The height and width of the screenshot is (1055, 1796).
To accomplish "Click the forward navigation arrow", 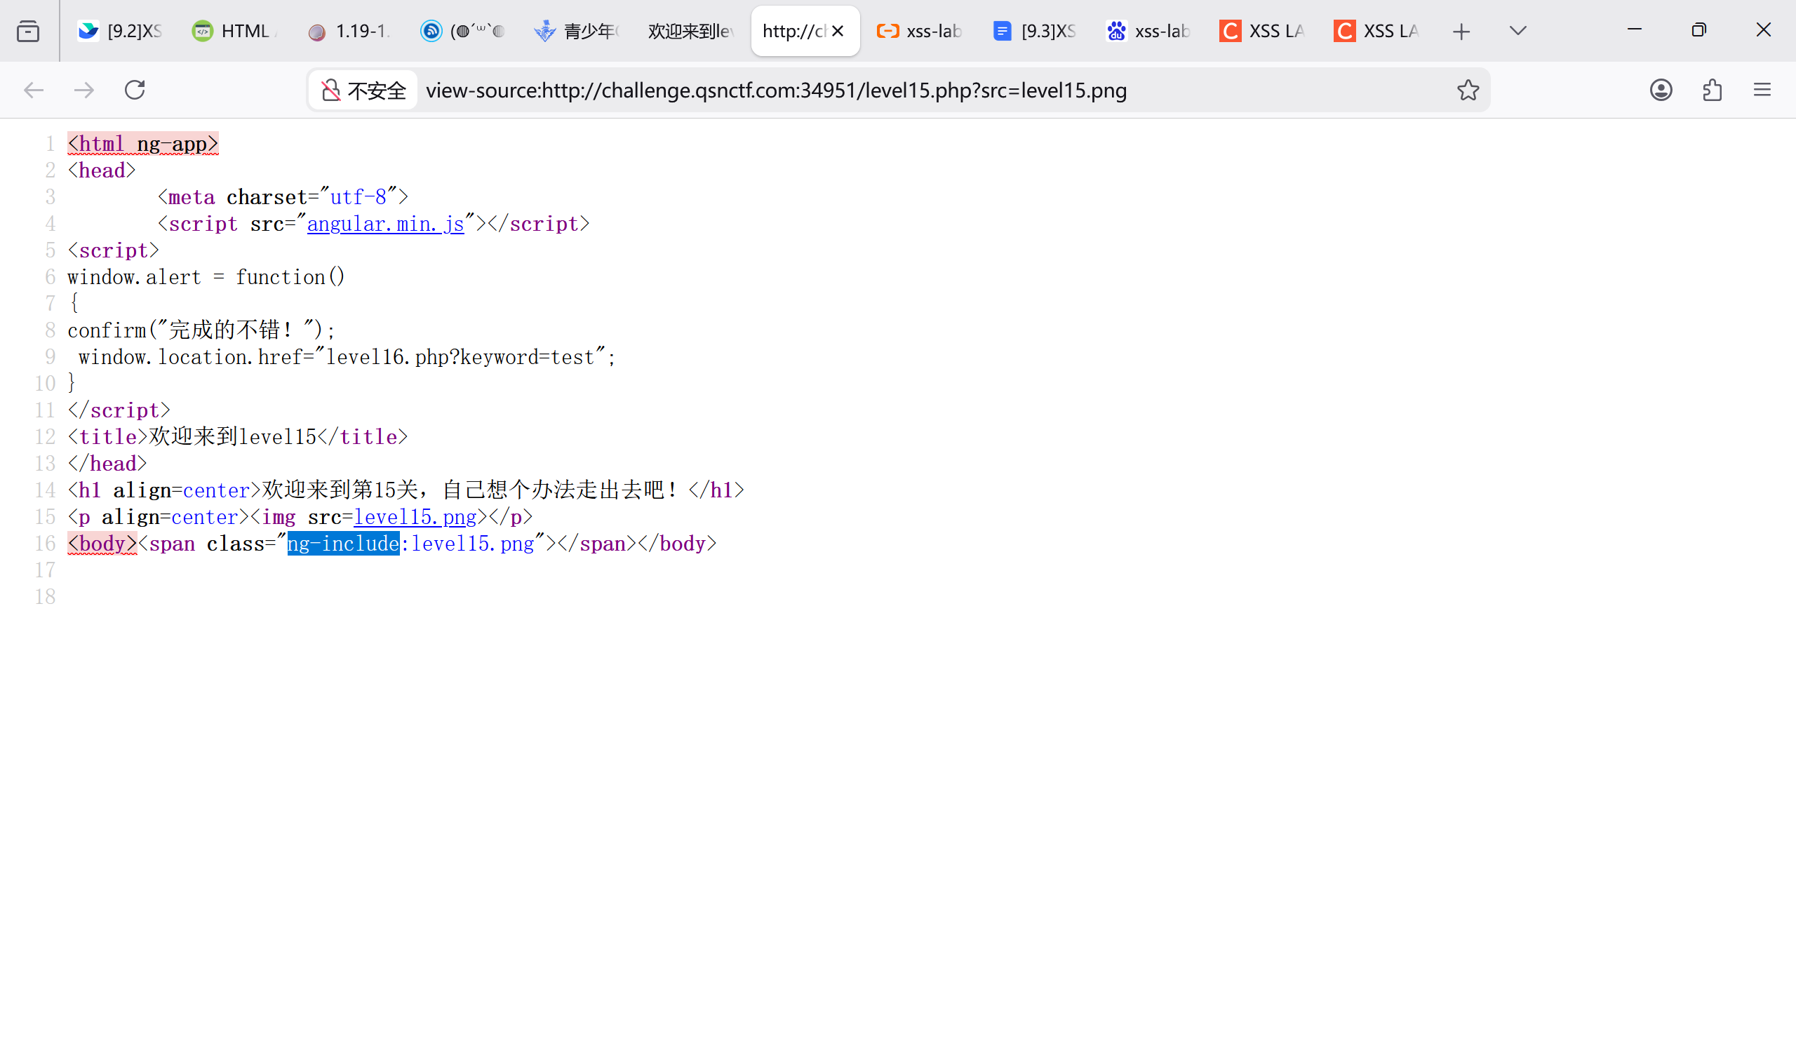I will click(x=84, y=90).
